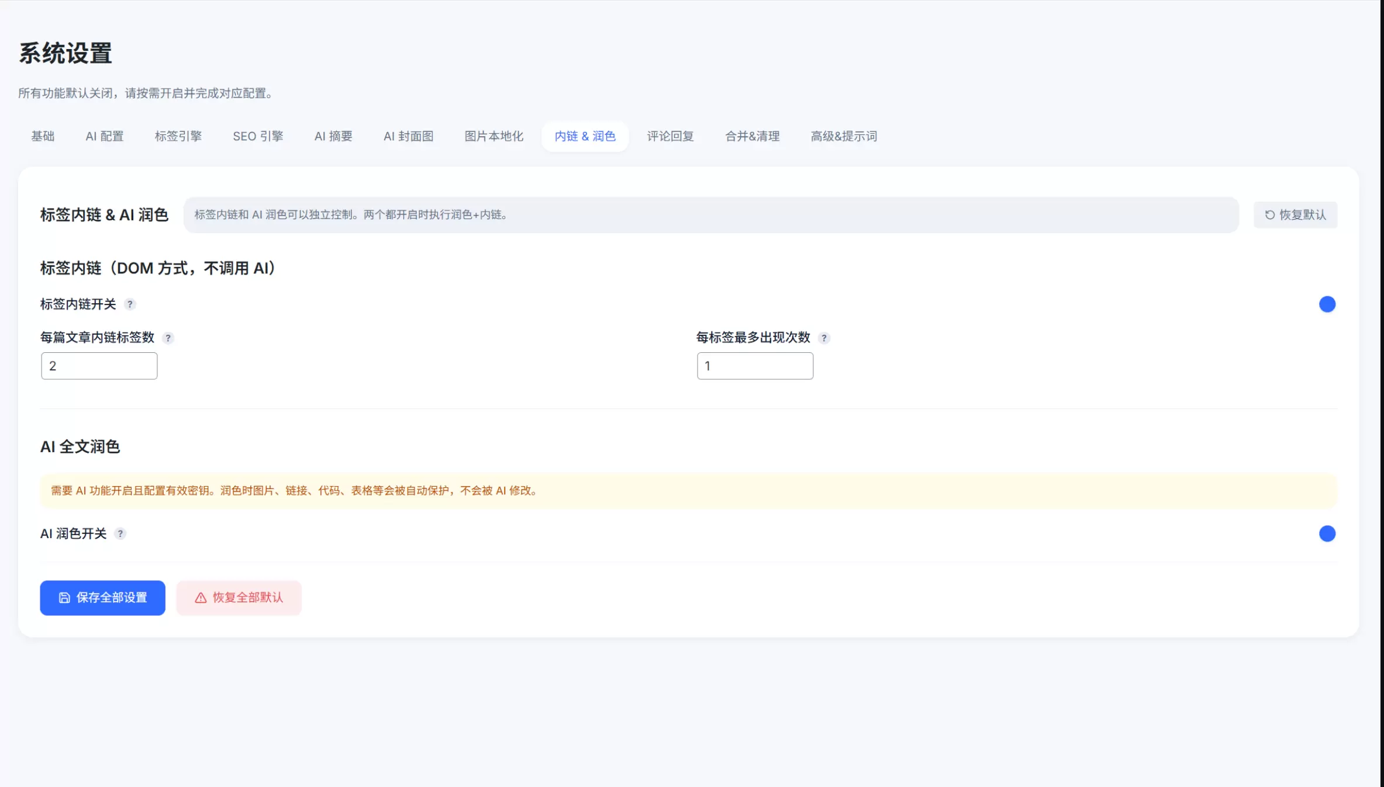
Task: Open the 基础 tab
Action: point(43,136)
